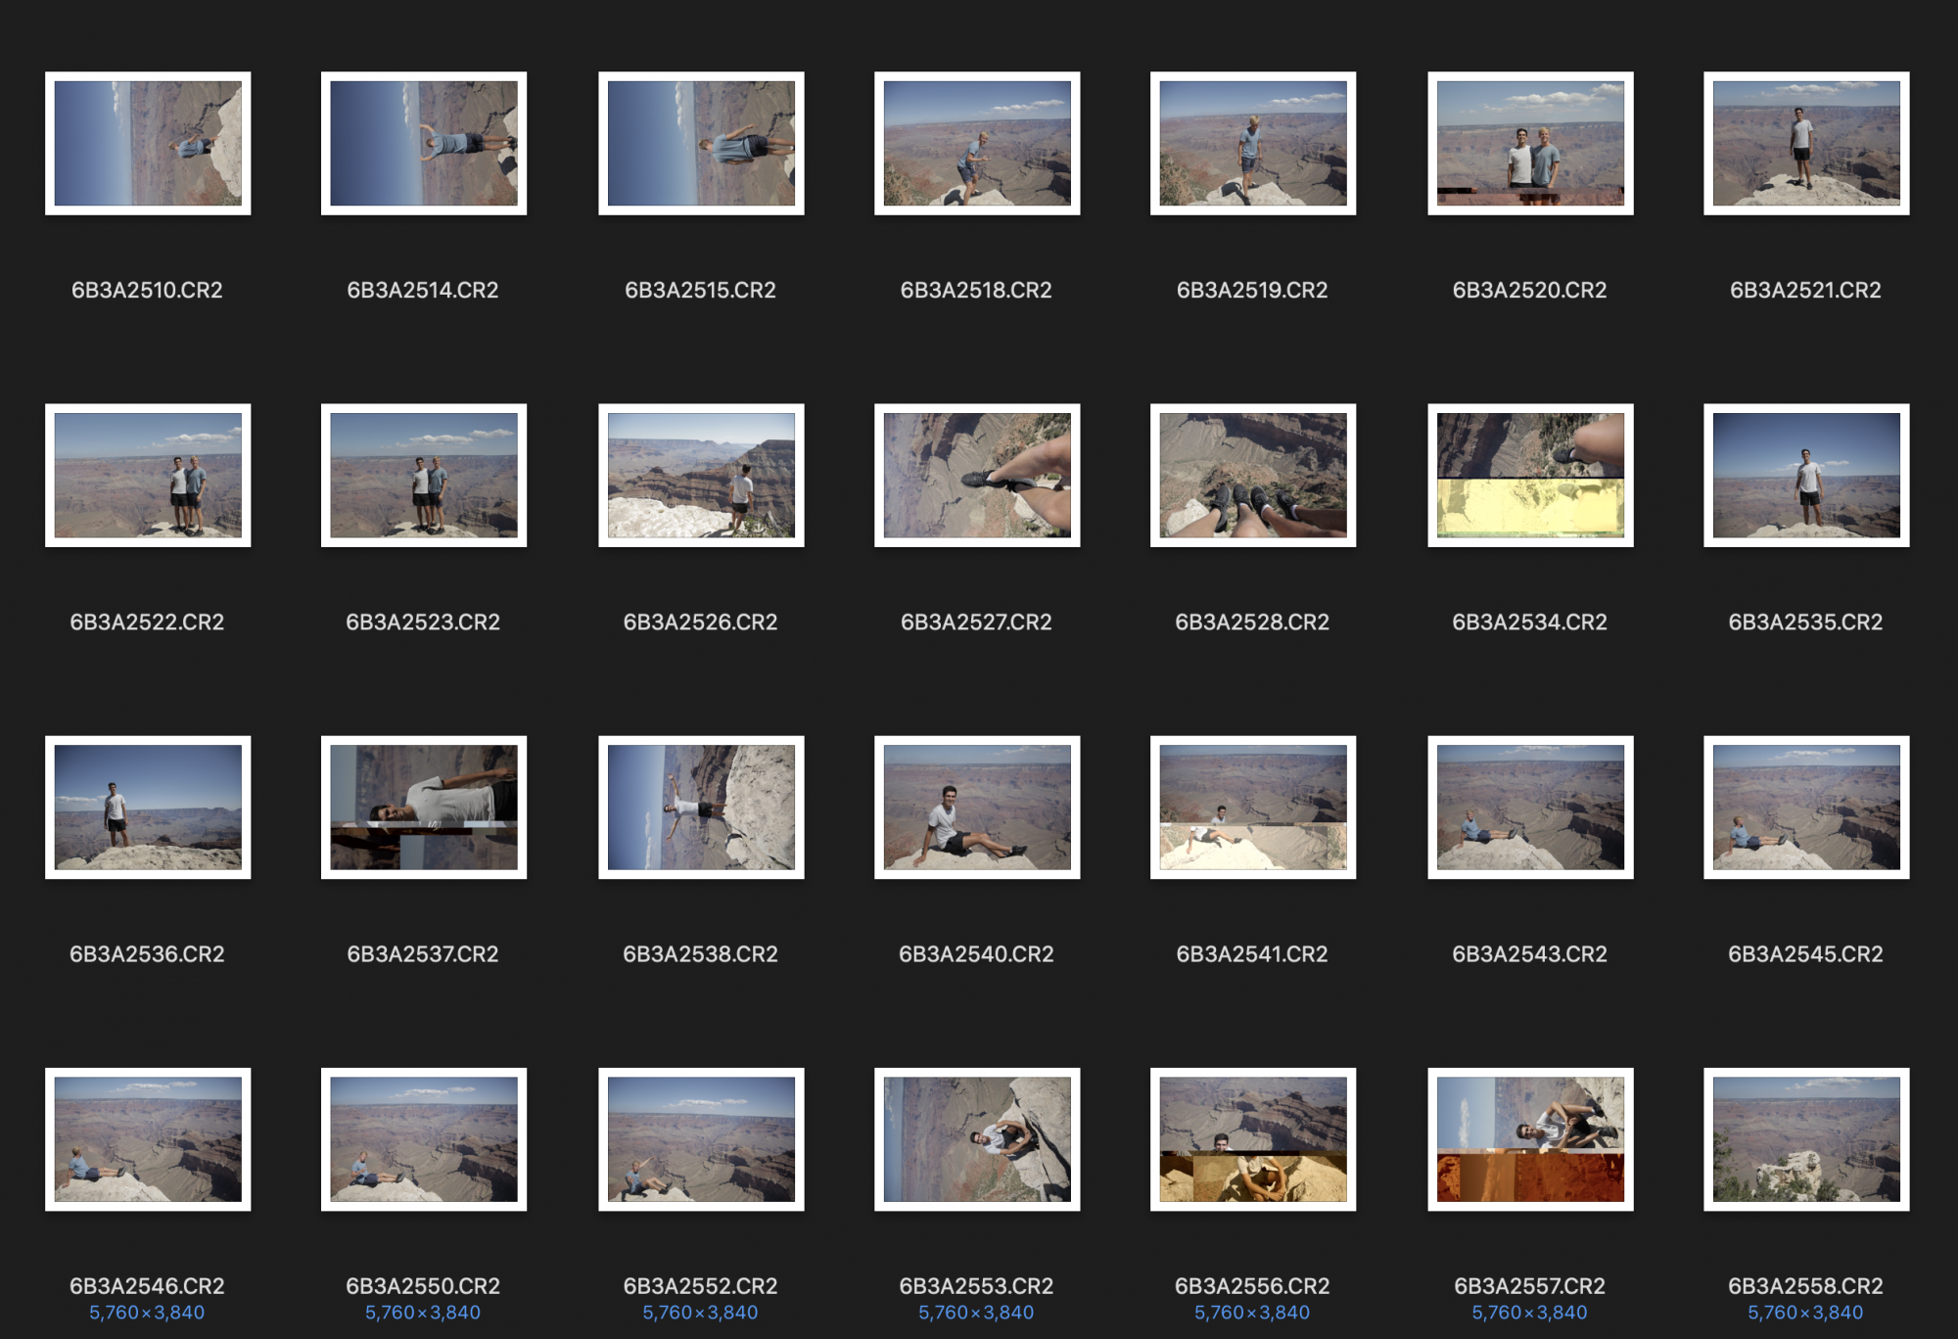Click the 6B3A2558.CR2 landscape thumbnail

click(1806, 1138)
